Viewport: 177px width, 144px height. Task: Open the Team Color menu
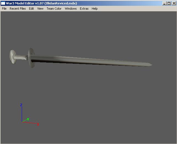(54, 9)
